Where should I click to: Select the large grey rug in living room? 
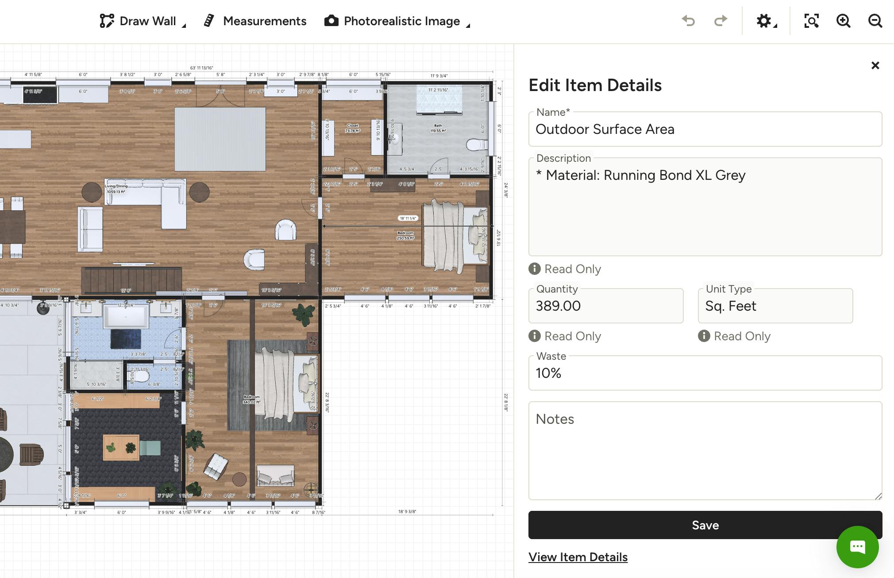point(220,139)
